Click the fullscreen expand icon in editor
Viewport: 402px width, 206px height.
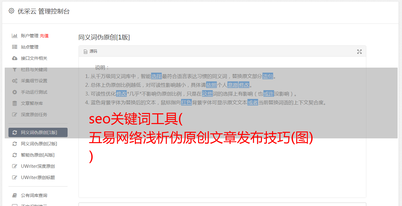point(359,52)
